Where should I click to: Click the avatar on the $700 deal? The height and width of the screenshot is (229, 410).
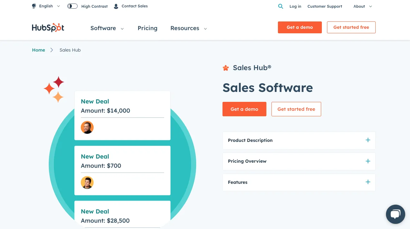pos(87,182)
